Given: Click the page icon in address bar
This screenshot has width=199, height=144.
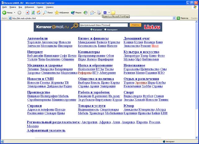Looking at the screenshot, I should 11,18.
